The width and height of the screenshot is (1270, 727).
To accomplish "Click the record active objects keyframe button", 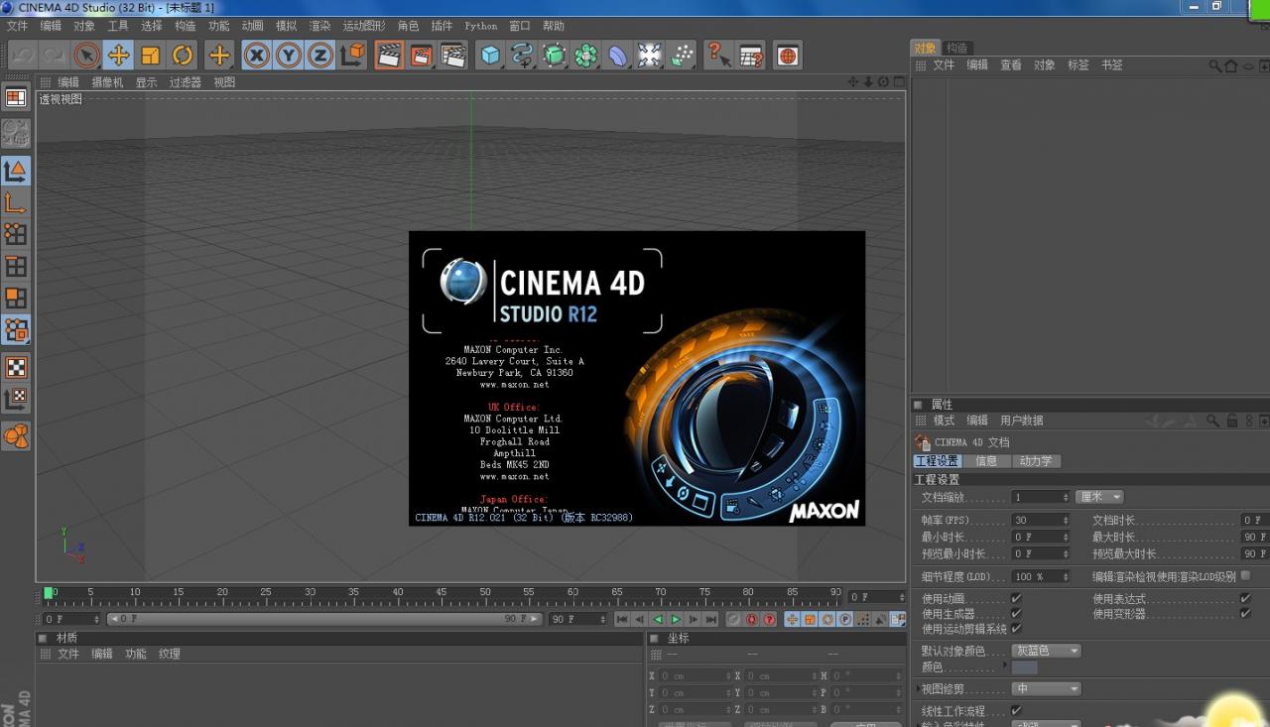I will pyautogui.click(x=733, y=619).
